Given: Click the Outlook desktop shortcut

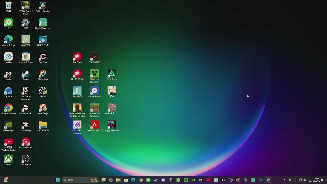Looking at the screenshot, I should tap(8, 92).
